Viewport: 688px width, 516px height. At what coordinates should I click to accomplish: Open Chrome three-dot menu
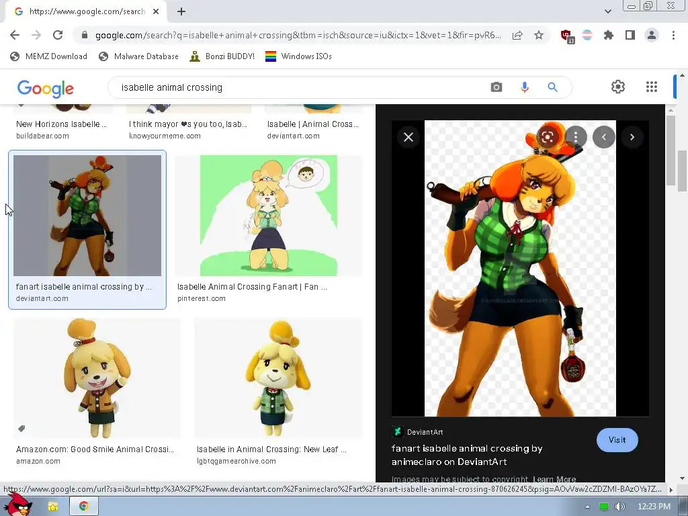[673, 35]
